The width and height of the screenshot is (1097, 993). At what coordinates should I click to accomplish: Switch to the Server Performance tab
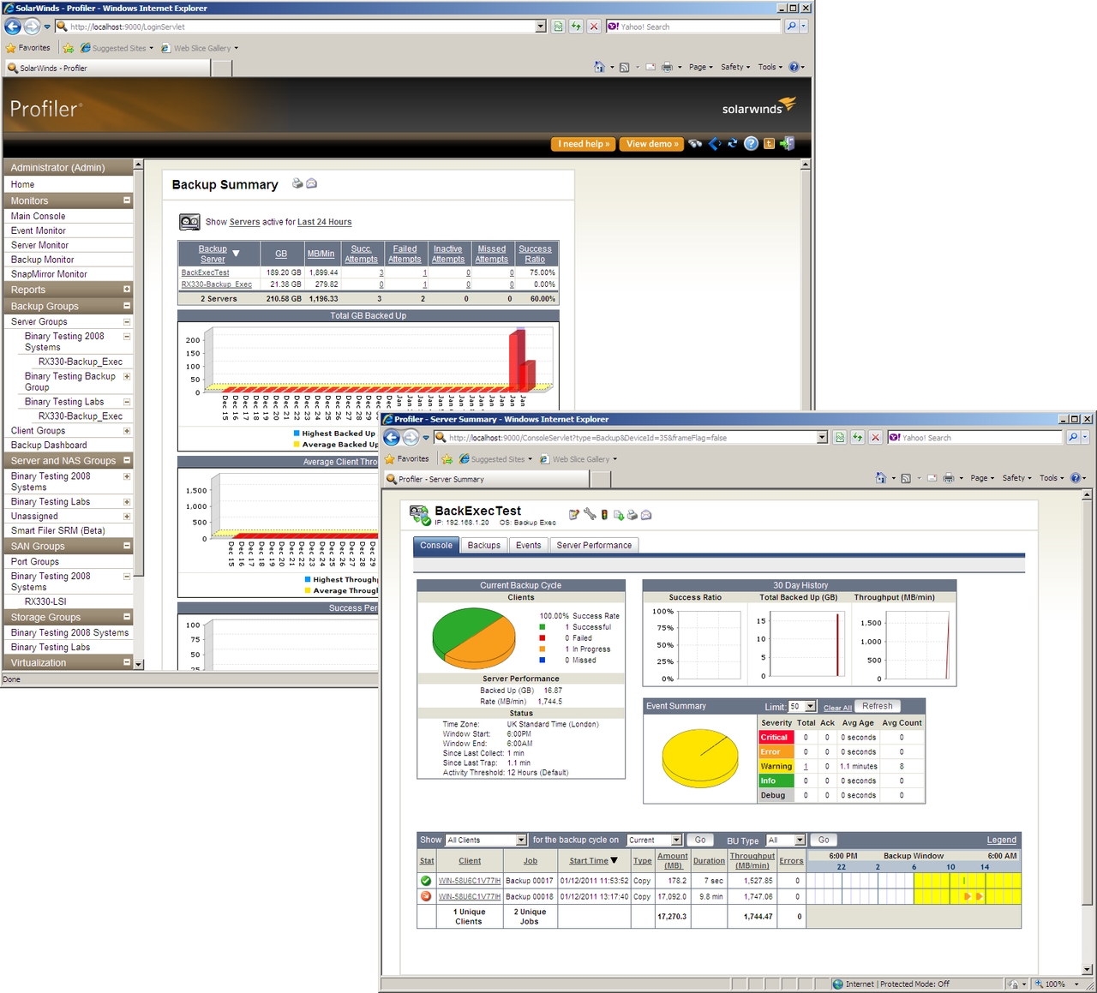pyautogui.click(x=594, y=545)
